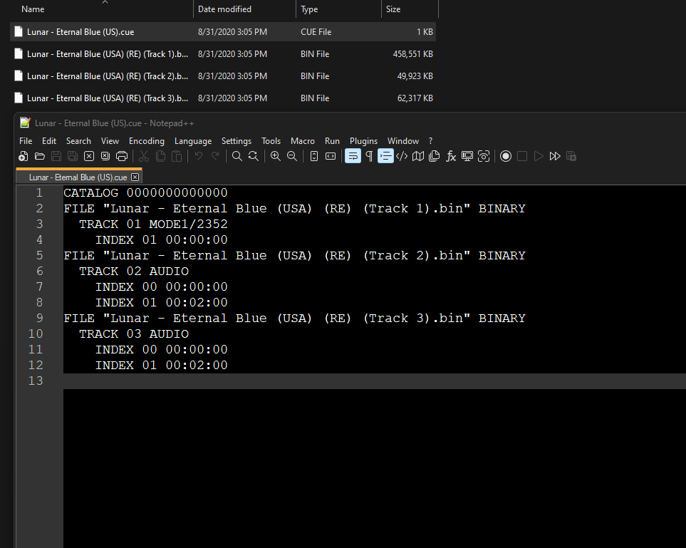Viewport: 686px width, 548px height.
Task: Open the ? help menu
Action: click(430, 141)
